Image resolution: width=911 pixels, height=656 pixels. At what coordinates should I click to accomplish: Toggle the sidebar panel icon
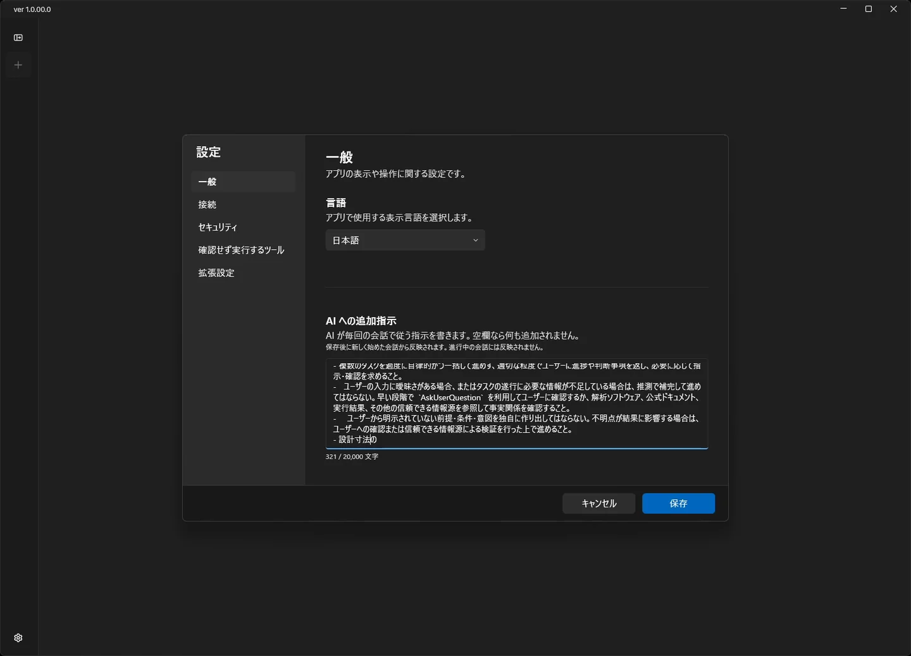click(x=18, y=38)
